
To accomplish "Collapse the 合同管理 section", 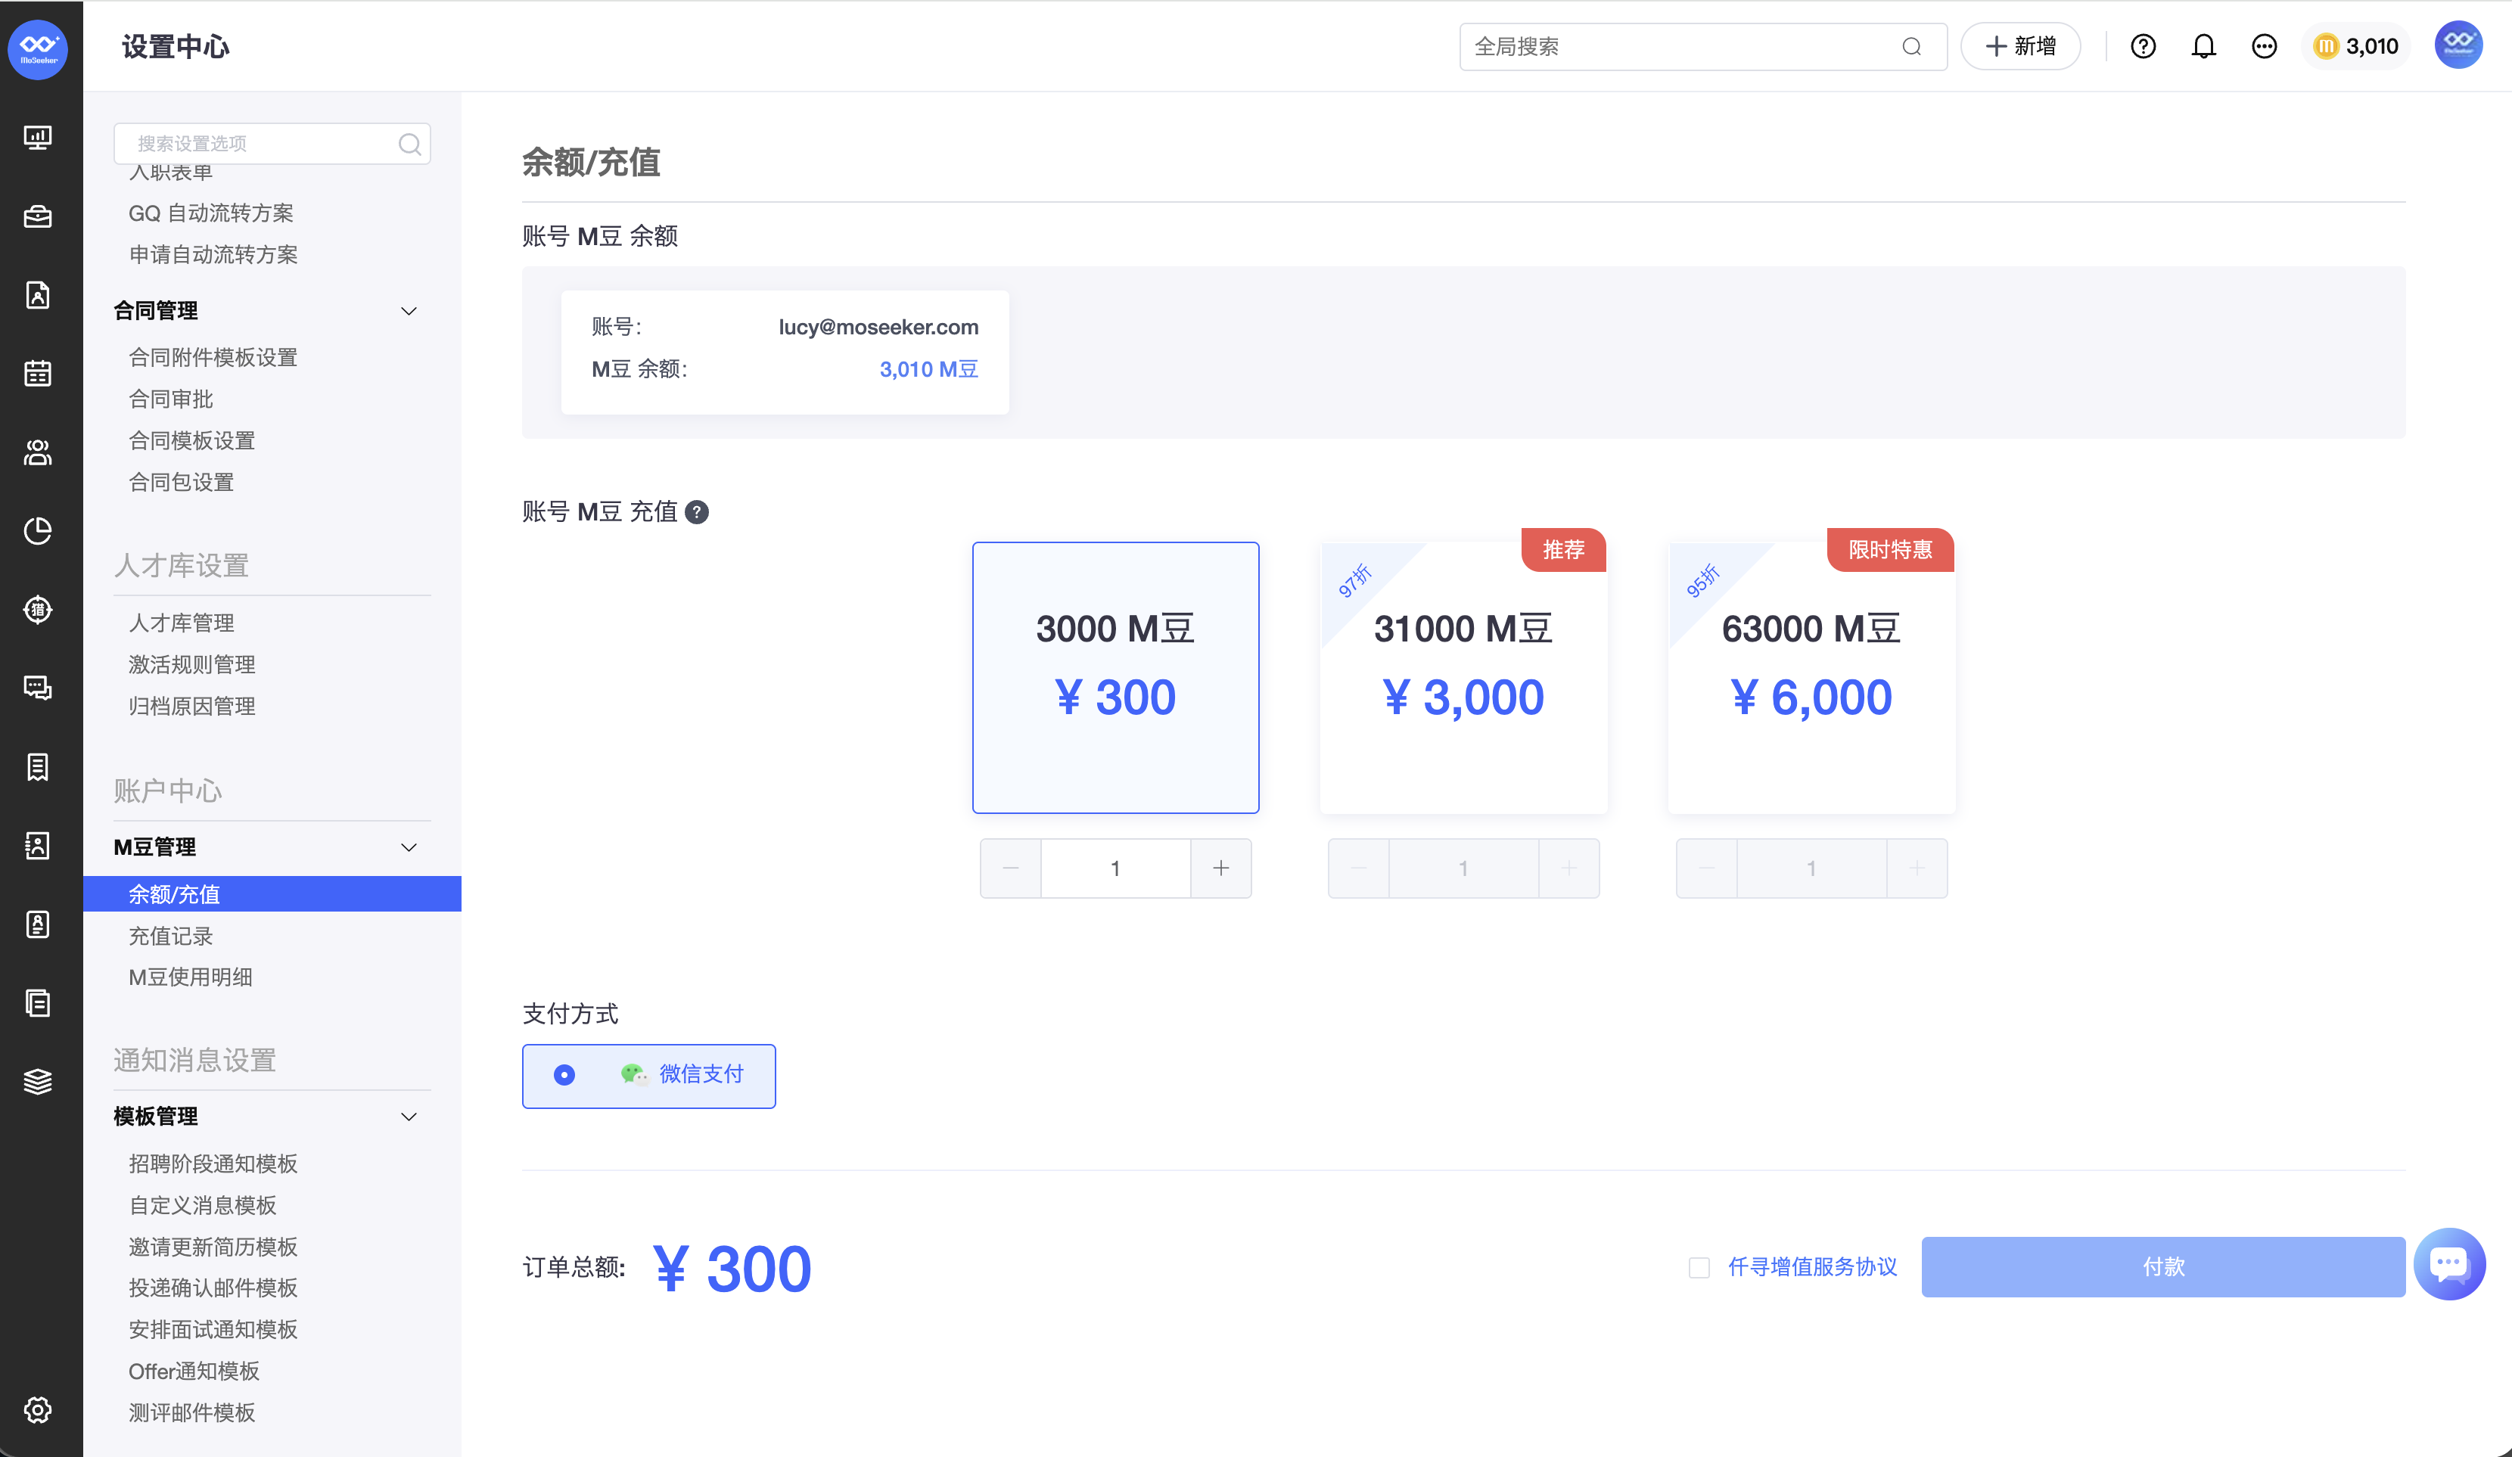I will pos(409,311).
